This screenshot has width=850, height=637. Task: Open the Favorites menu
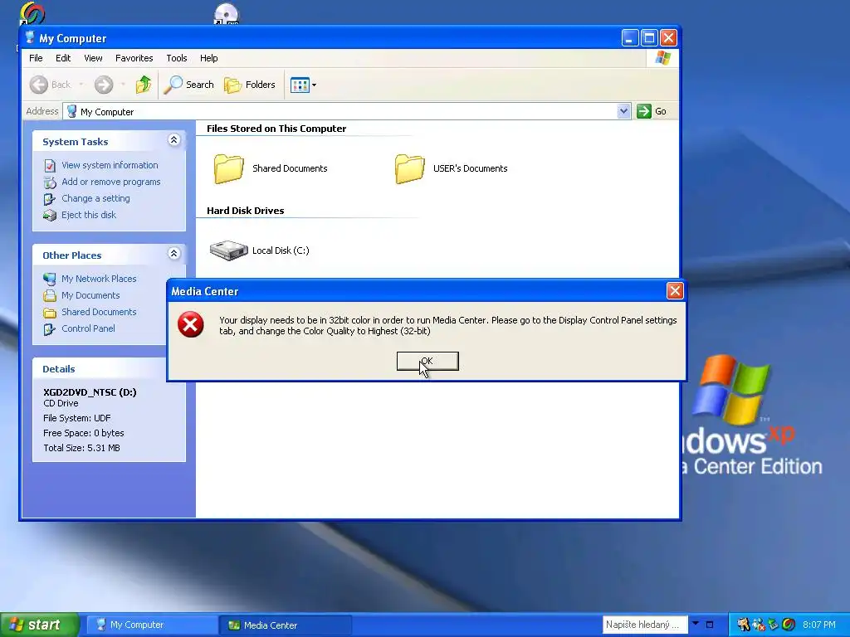(x=134, y=58)
